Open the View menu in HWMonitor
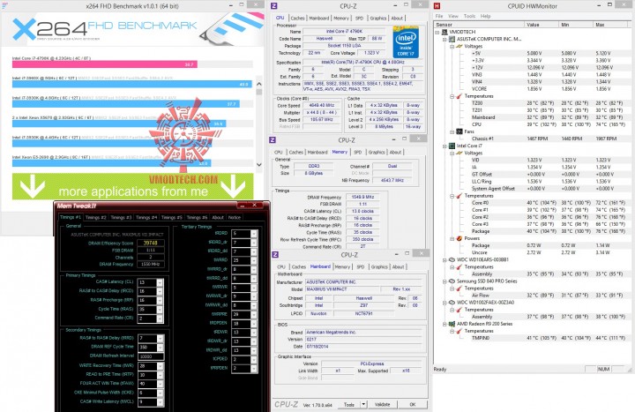This screenshot has height=412, width=635. [453, 16]
